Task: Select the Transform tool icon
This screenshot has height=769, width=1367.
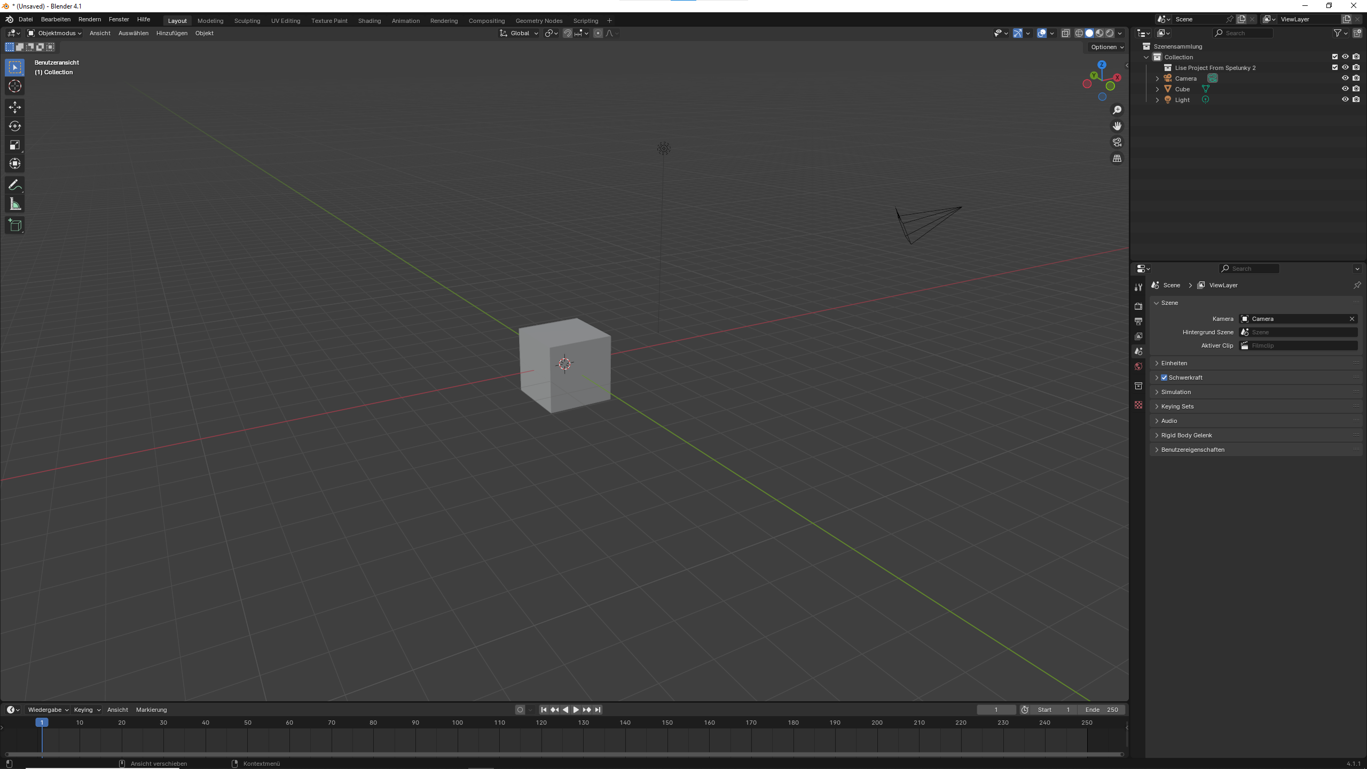Action: [x=15, y=163]
